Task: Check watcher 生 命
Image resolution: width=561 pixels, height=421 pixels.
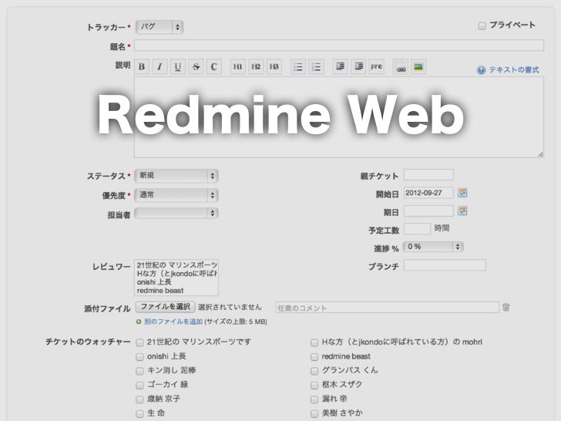Action: (139, 414)
